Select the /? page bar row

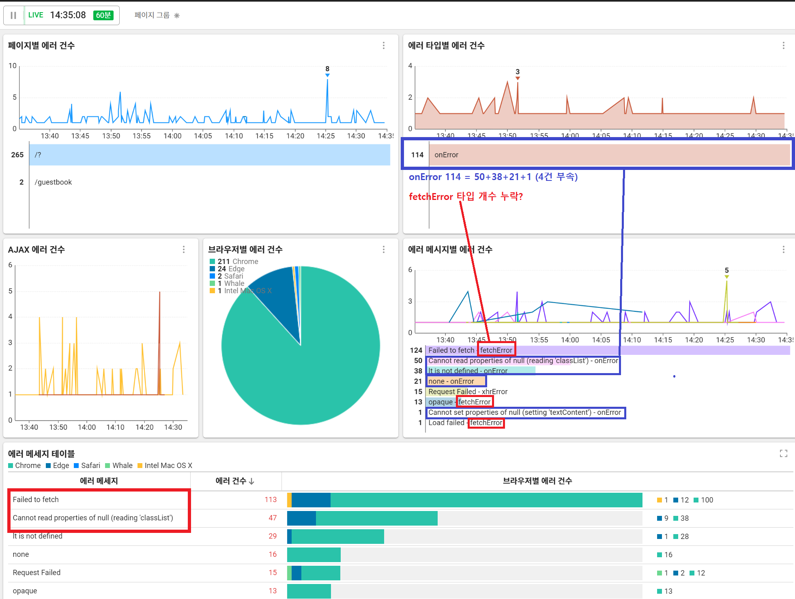209,155
